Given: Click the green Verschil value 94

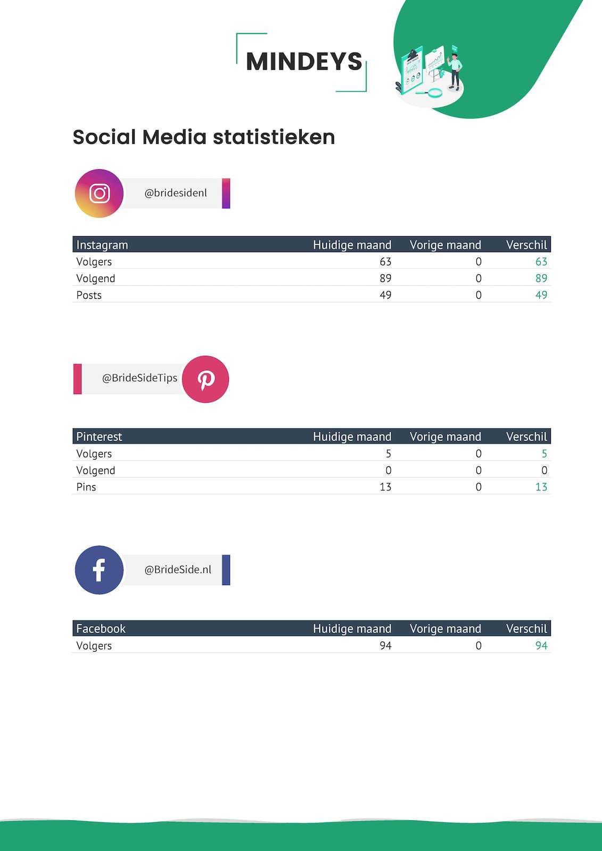Looking at the screenshot, I should point(541,646).
